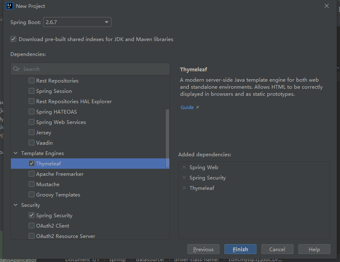This screenshot has height=262, width=340.
Task: Remove Spring Web from added dependencies
Action: (x=184, y=167)
